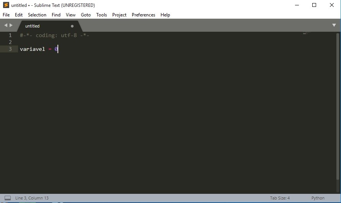Minimize the Sublime Text window
341x203 pixels.
(x=297, y=5)
